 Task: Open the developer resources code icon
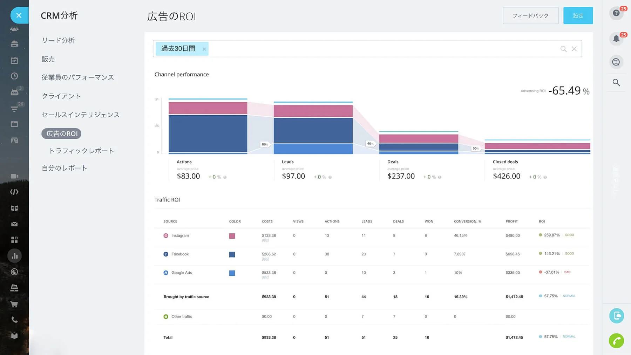click(14, 192)
